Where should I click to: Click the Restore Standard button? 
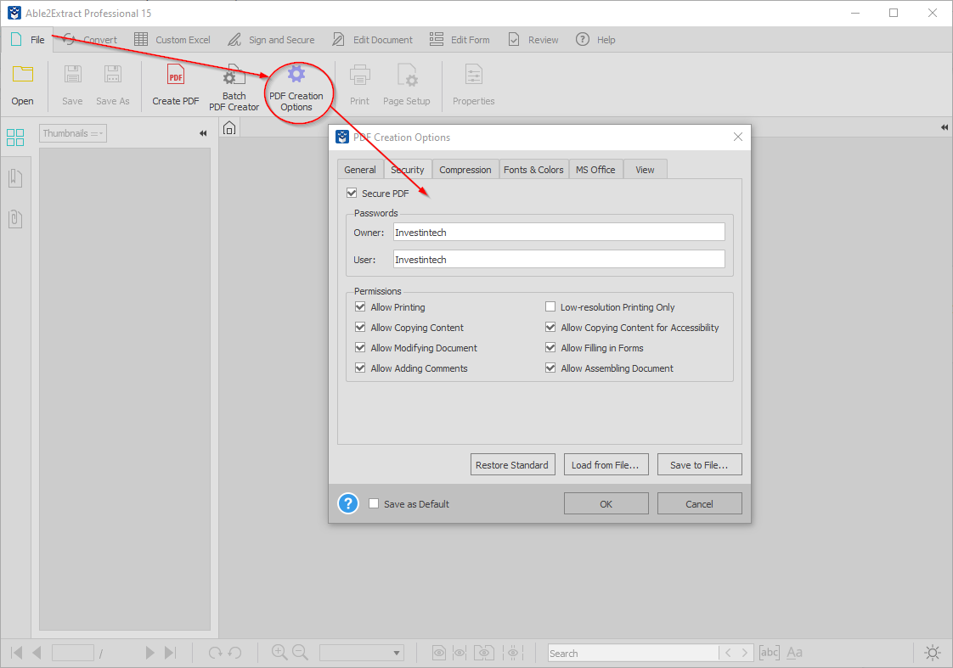click(x=512, y=464)
